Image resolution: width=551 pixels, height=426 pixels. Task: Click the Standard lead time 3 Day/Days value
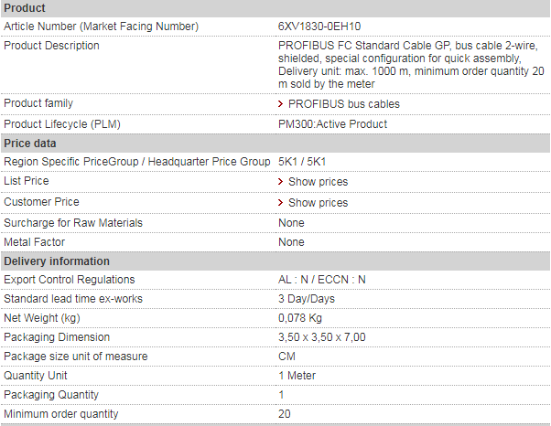click(x=307, y=299)
